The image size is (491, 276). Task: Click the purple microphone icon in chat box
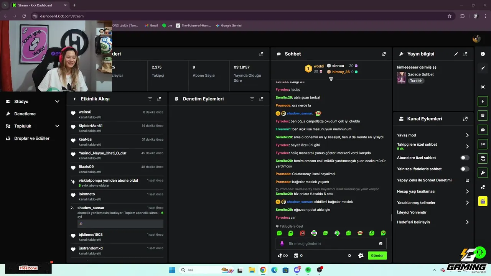tap(282, 243)
